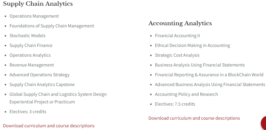Screen dimensions: 266x130
Task: Click the Accounting Analytics heading
Action: pyautogui.click(x=180, y=23)
